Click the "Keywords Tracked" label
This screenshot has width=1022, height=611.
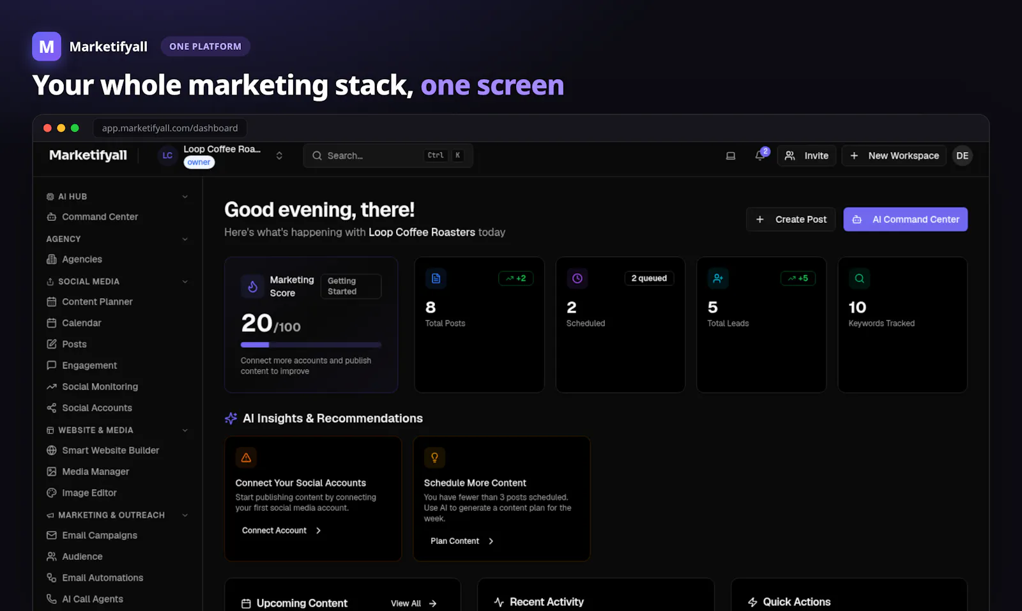881,324
